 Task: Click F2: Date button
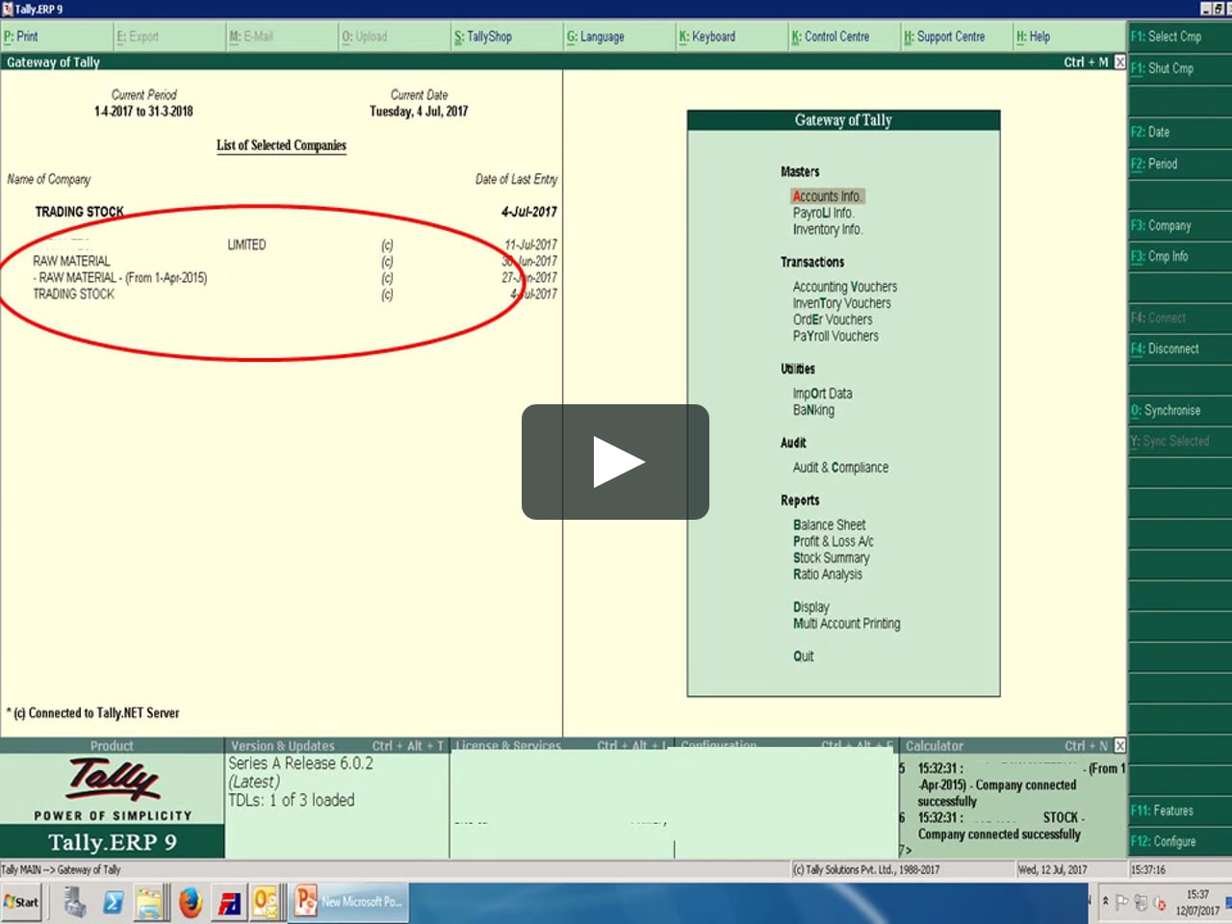click(1180, 132)
